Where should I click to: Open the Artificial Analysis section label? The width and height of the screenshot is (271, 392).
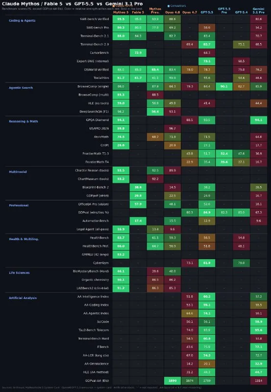pyautogui.click(x=23, y=298)
